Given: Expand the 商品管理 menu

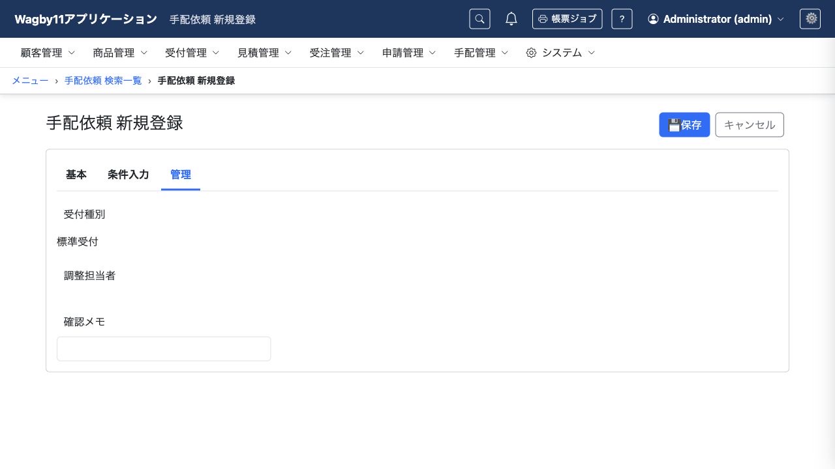Looking at the screenshot, I should point(120,53).
